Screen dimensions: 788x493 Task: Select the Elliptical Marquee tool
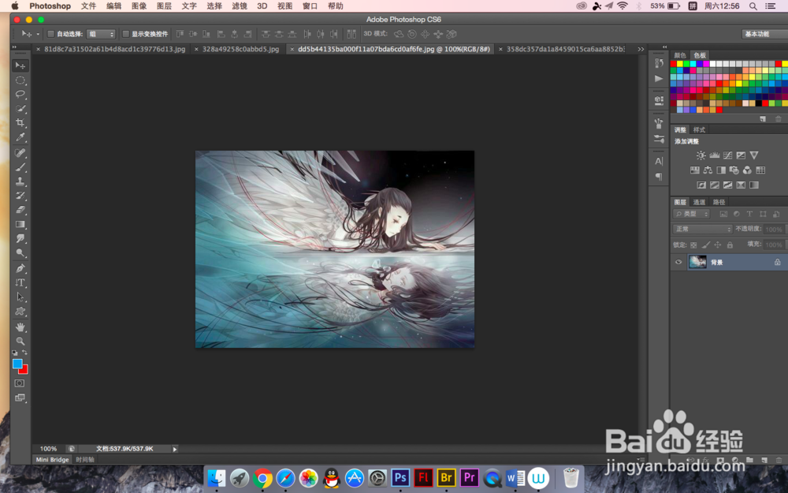pos(20,80)
